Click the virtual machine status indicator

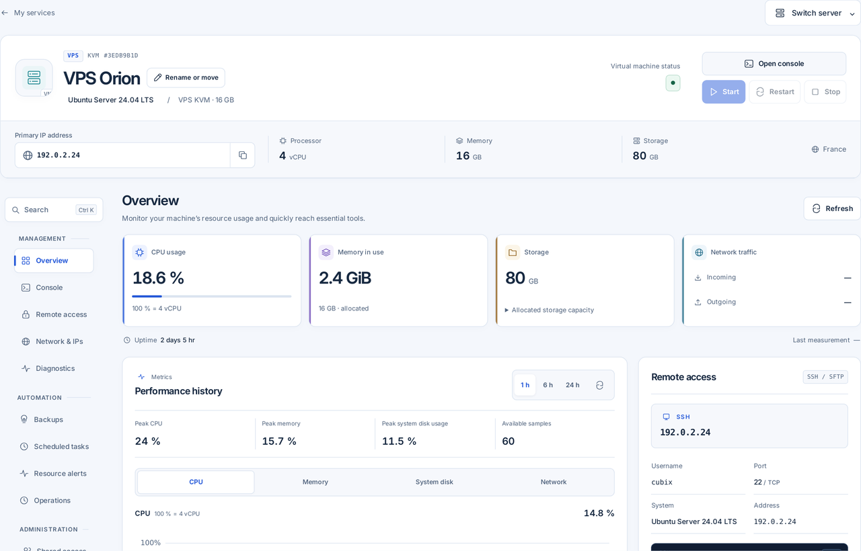pos(673,83)
